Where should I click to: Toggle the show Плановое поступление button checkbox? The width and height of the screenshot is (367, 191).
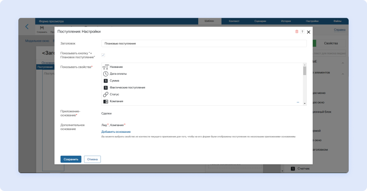tap(103, 55)
